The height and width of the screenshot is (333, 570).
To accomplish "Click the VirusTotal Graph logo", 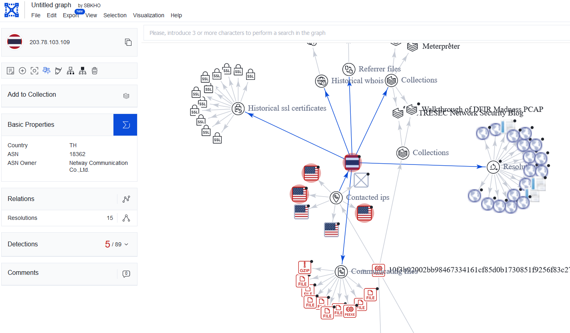I will 12,10.
